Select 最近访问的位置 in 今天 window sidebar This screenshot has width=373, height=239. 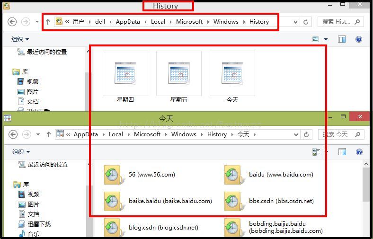coord(43,164)
